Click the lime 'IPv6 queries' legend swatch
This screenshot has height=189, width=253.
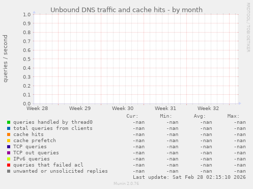point(9,159)
